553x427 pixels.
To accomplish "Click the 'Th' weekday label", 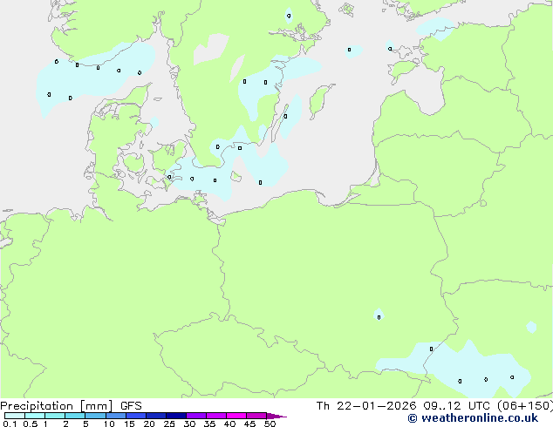I will (x=323, y=406).
